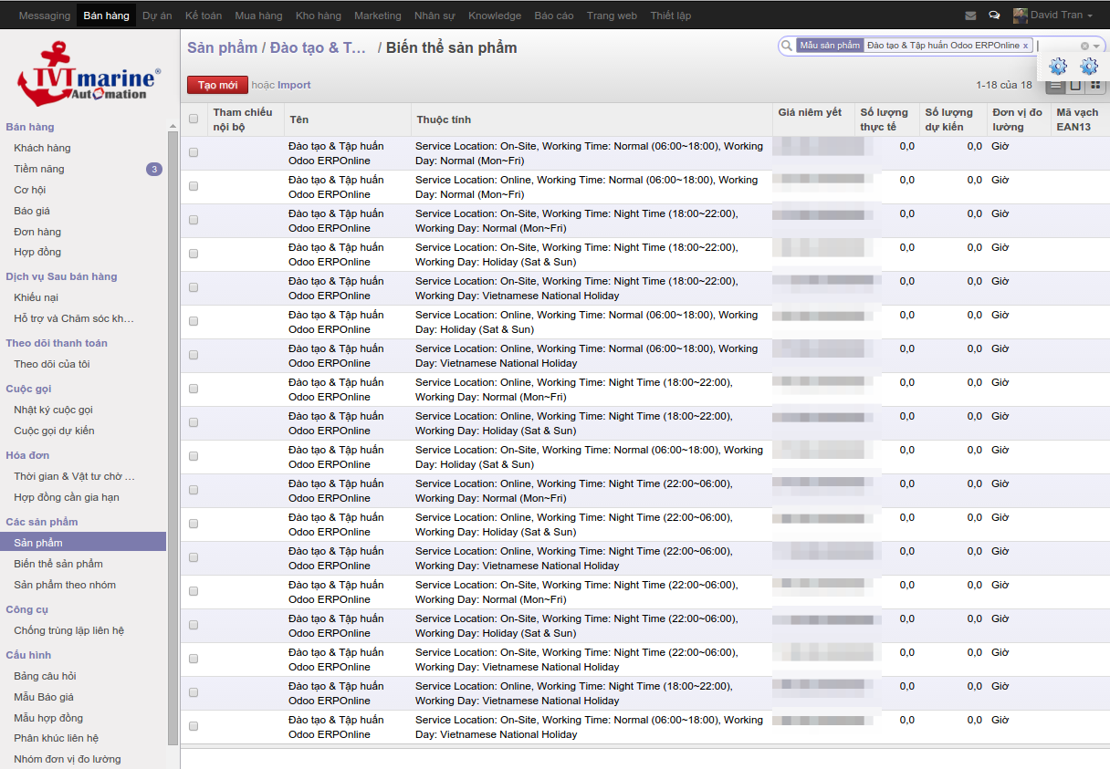
Task: Go back to Đào tạo & T… breadcrumb
Action: click(x=318, y=47)
